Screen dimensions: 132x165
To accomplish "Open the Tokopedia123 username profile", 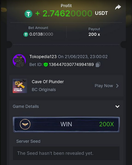I will coord(43,56).
